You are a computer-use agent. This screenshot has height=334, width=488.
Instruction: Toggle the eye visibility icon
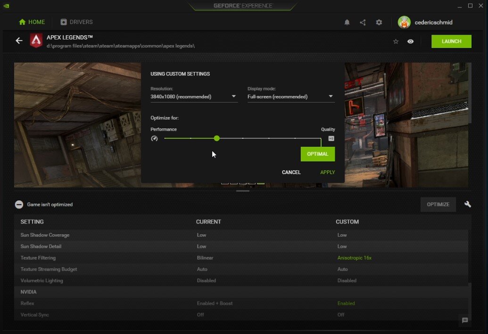(411, 41)
